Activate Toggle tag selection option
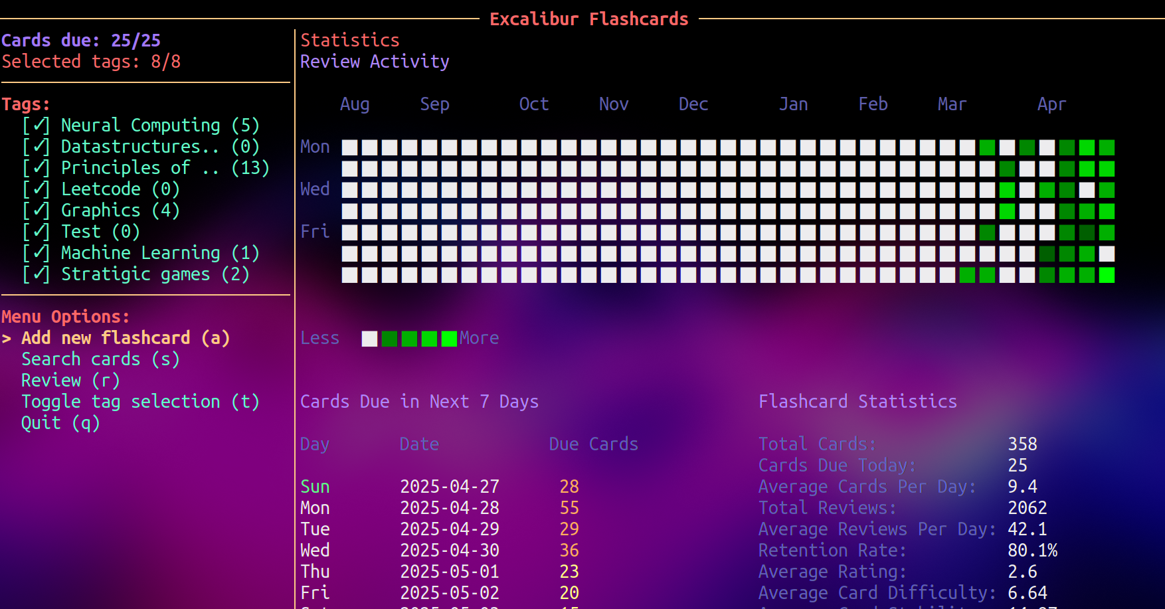The image size is (1165, 609). click(140, 402)
